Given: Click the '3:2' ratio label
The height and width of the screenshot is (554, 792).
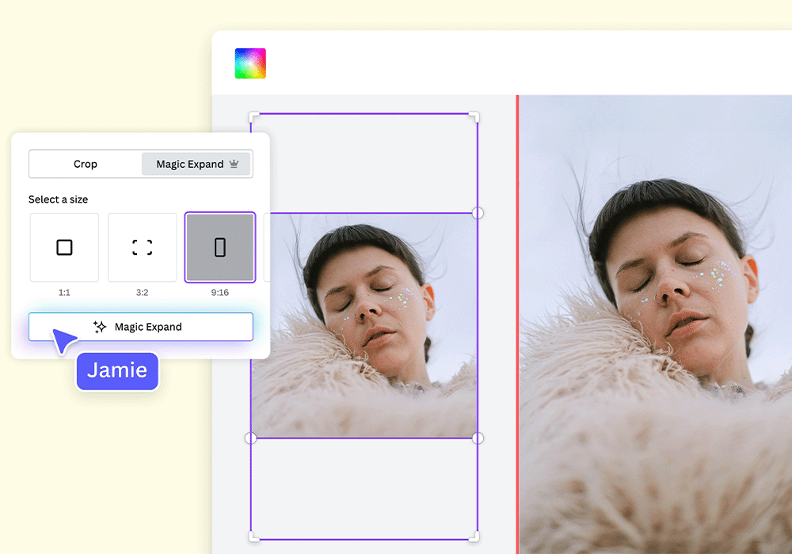Looking at the screenshot, I should (142, 293).
